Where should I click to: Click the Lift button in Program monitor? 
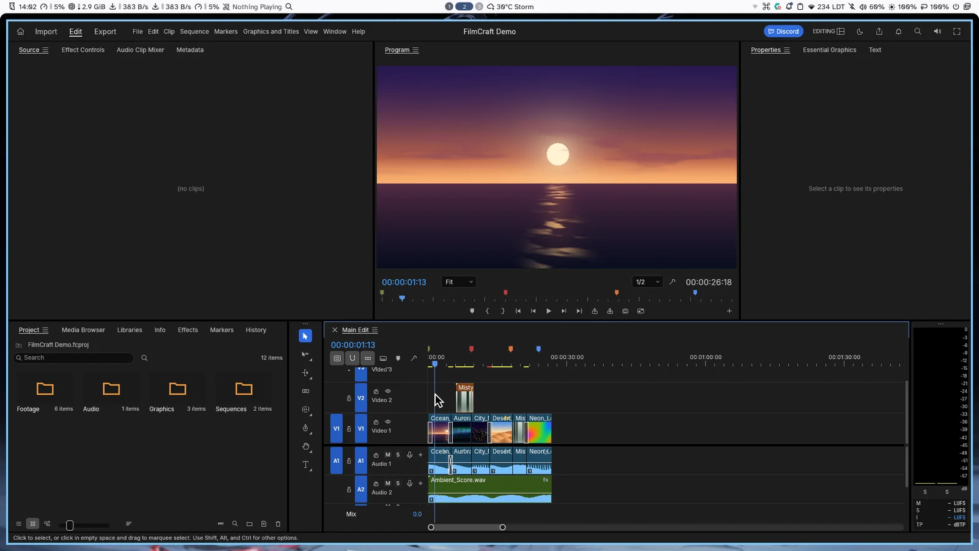coord(594,311)
